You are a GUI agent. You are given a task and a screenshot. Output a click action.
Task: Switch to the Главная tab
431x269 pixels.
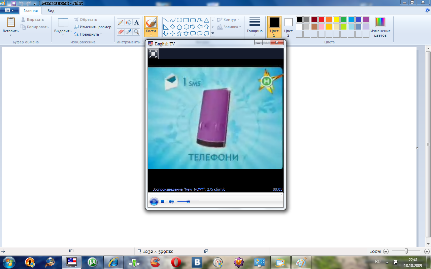[31, 11]
